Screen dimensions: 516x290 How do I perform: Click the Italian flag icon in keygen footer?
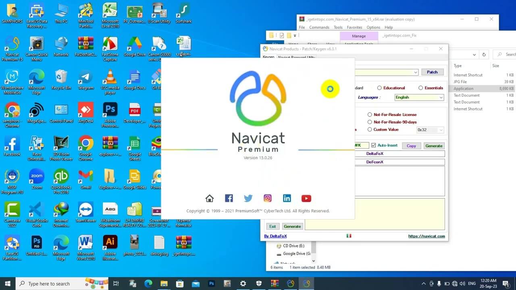(x=349, y=236)
